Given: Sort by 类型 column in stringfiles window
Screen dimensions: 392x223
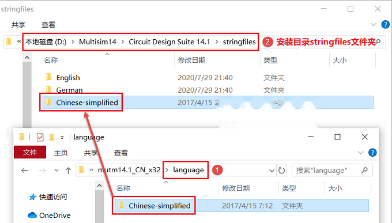Looking at the screenshot, I should tap(270, 61).
